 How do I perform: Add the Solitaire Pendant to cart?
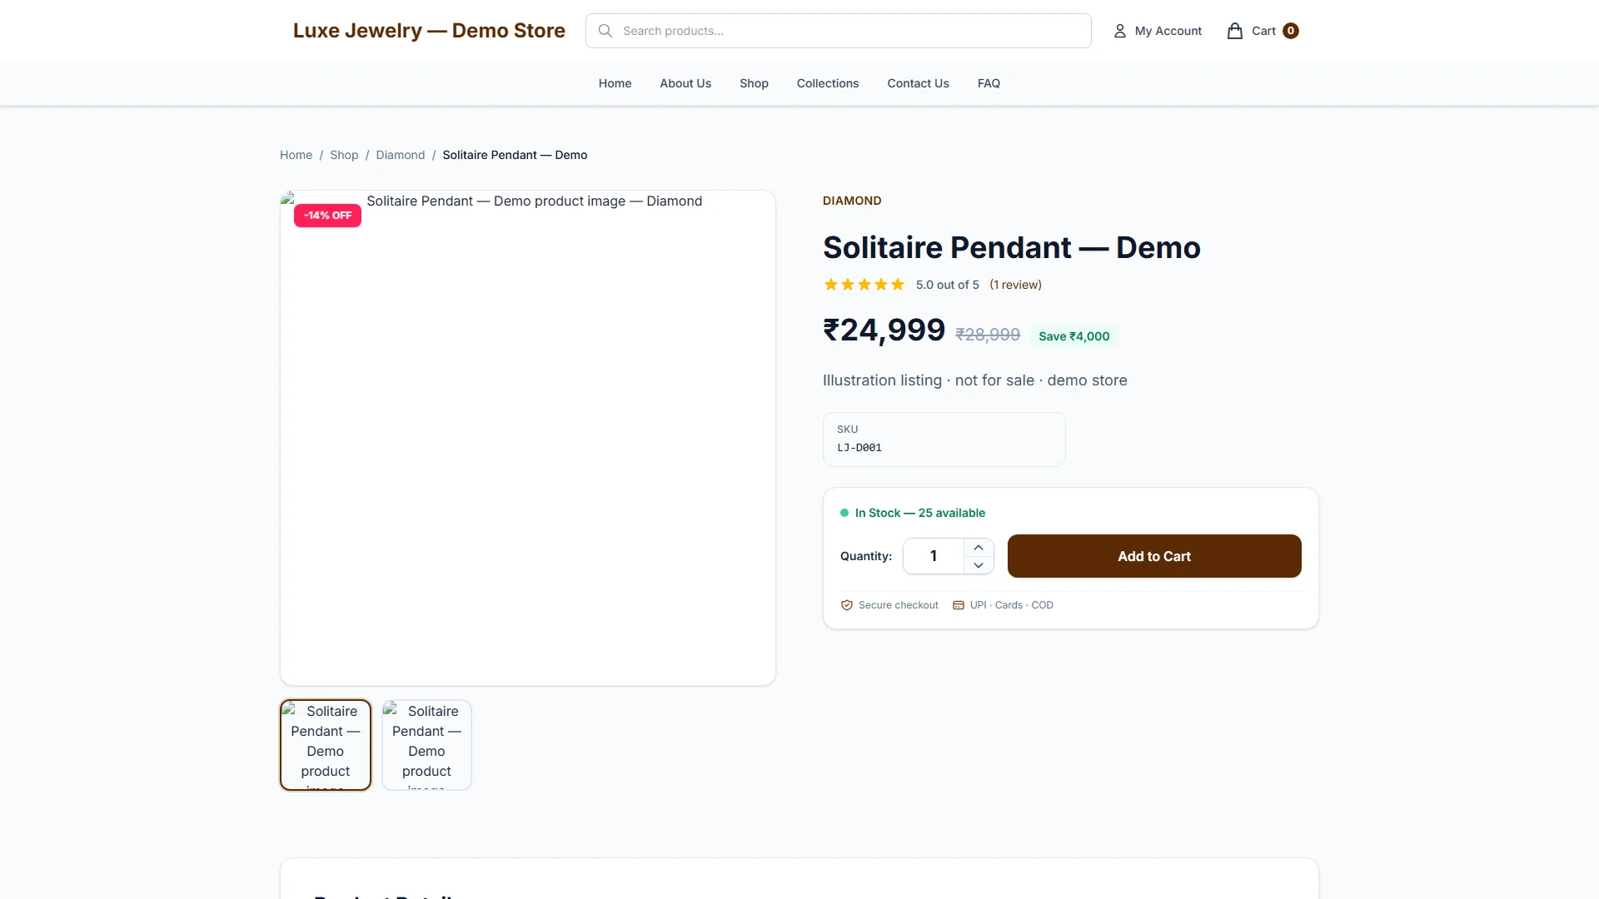point(1154,556)
